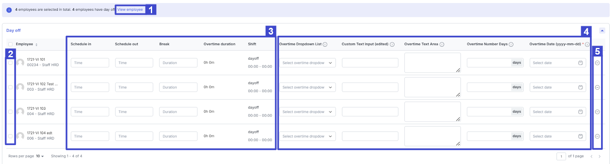This screenshot has height=164, width=612.
Task: Click avatar of employee 1721-VI 103
Action: [x=20, y=111]
